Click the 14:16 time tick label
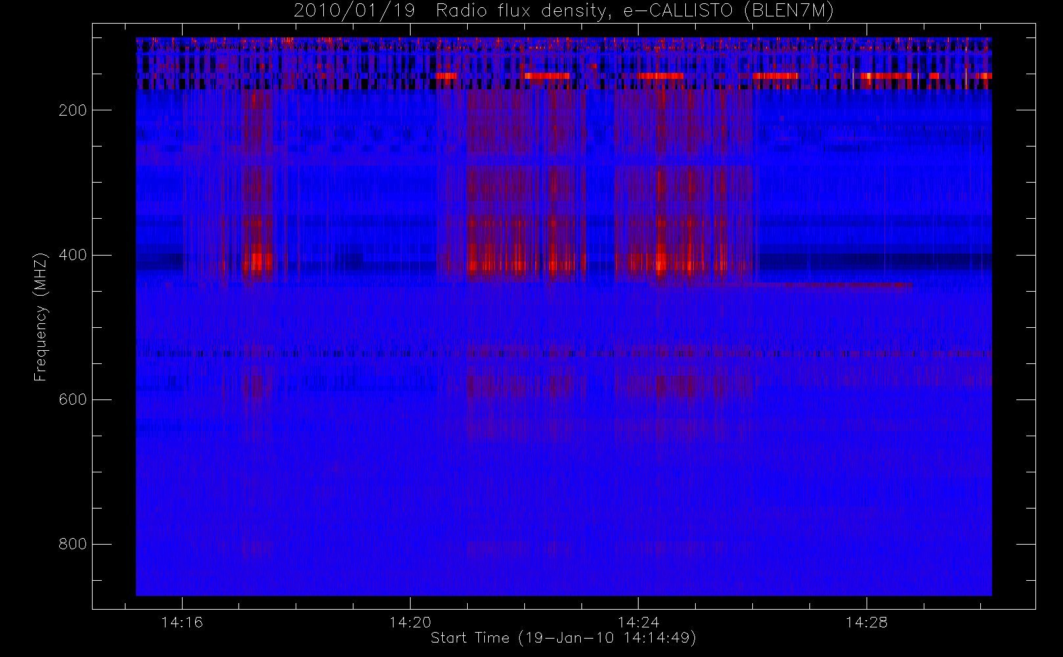This screenshot has width=1063, height=657. coord(182,622)
